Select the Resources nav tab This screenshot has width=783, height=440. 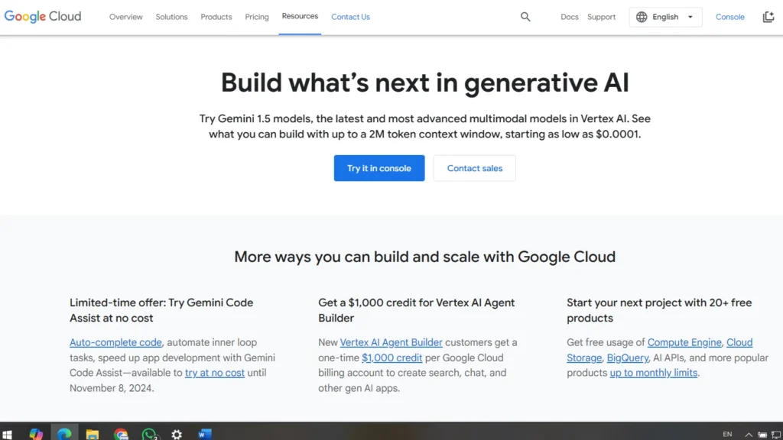point(300,17)
